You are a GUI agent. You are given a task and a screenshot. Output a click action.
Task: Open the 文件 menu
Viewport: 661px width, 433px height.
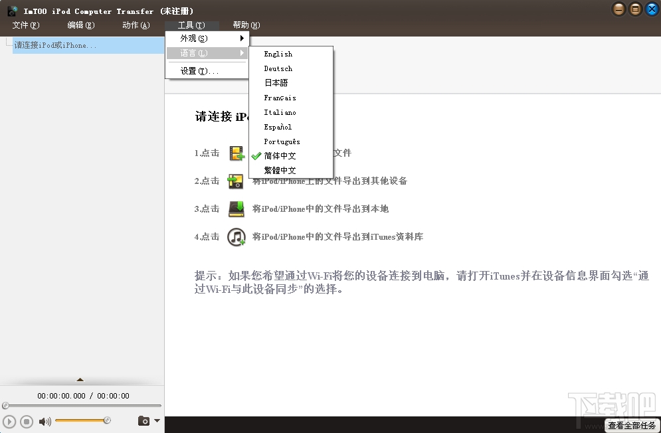click(25, 25)
